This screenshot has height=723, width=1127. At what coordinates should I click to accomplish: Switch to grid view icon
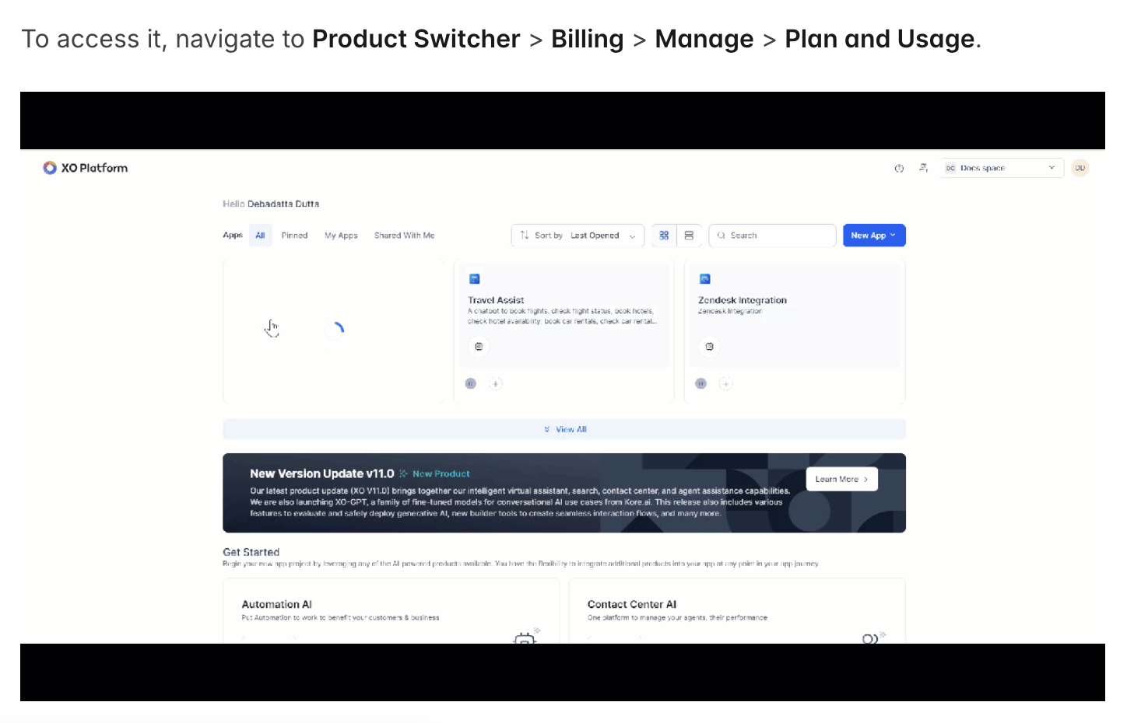tap(664, 236)
